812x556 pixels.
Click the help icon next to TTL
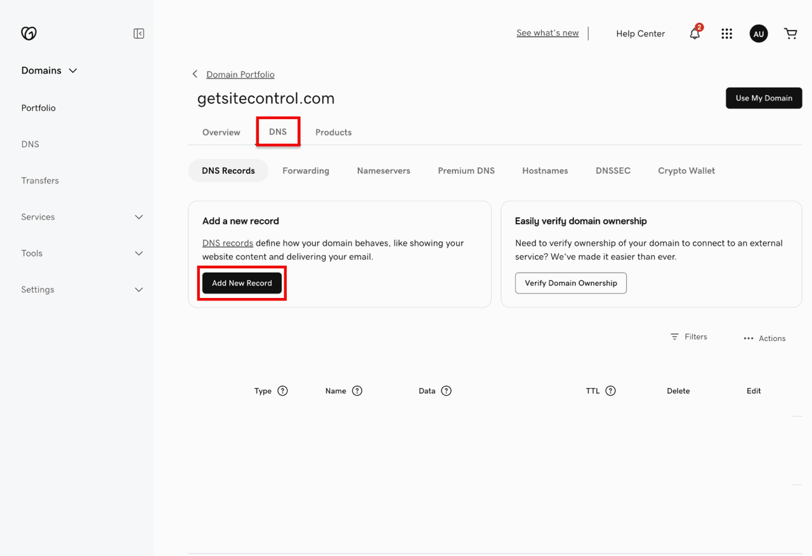[x=610, y=391]
